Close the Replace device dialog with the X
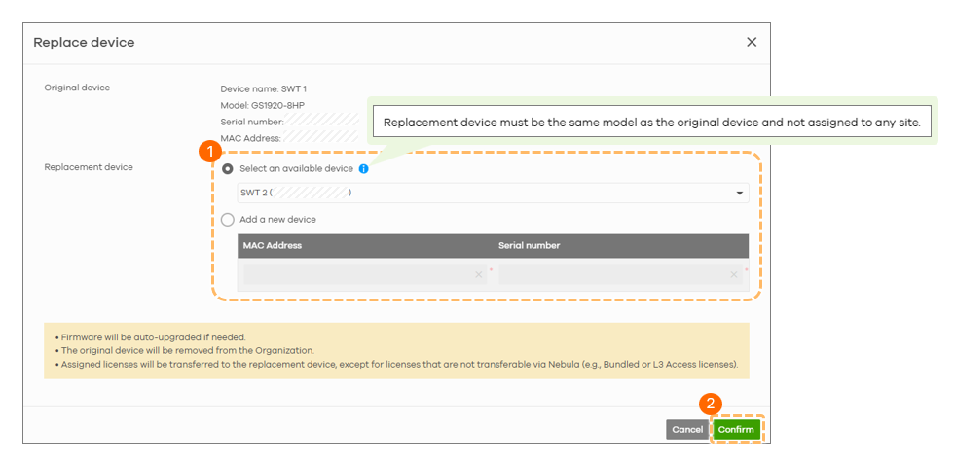 click(752, 42)
